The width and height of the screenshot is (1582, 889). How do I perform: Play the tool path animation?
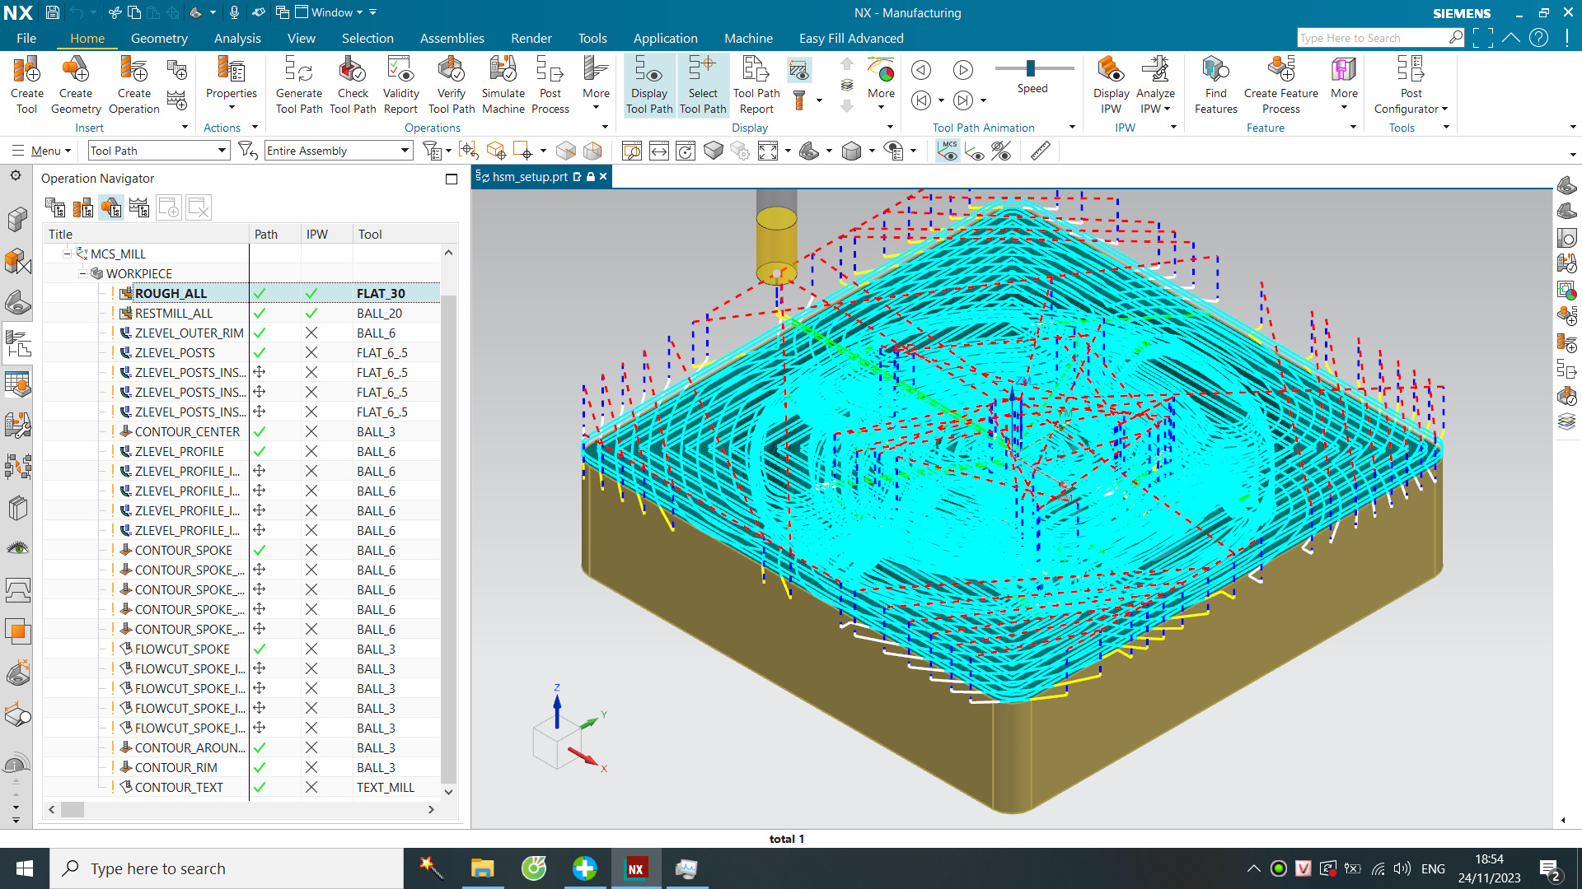(962, 70)
